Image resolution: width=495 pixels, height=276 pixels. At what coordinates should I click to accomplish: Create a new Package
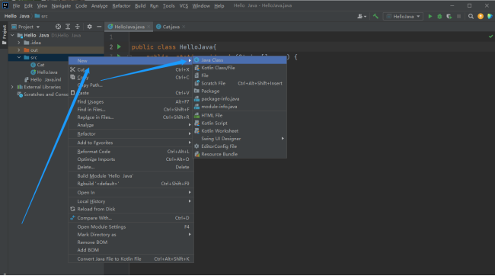pos(240,91)
